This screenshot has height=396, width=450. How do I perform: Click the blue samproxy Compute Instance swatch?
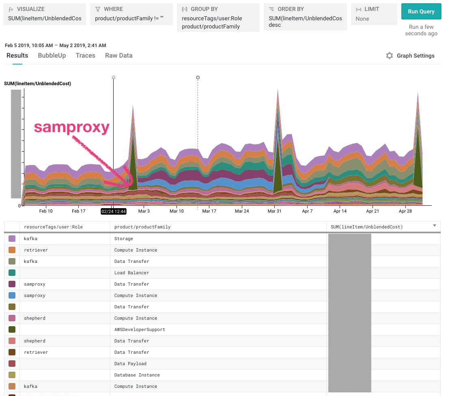pos(12,295)
